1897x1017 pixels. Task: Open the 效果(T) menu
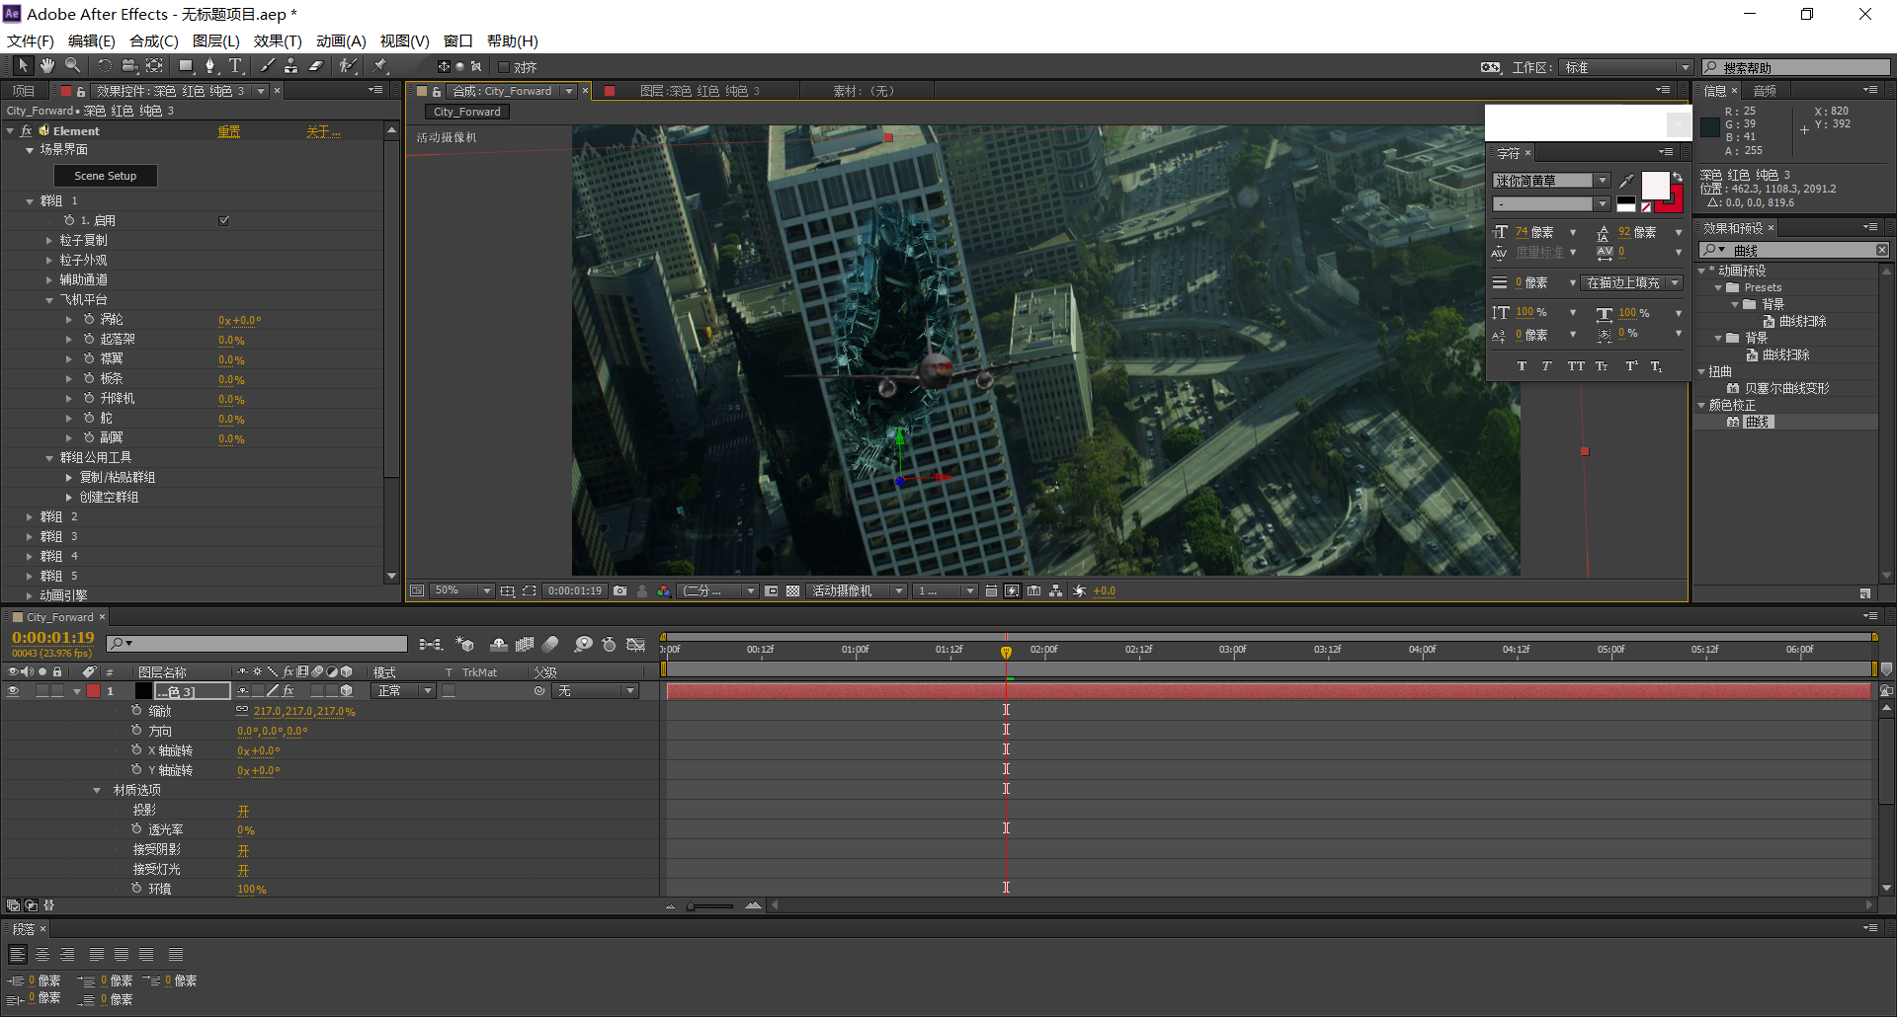point(278,40)
